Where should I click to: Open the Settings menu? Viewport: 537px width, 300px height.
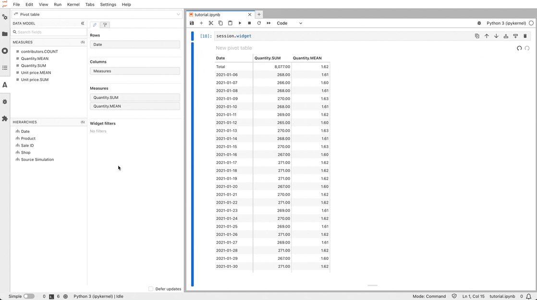pyautogui.click(x=108, y=4)
